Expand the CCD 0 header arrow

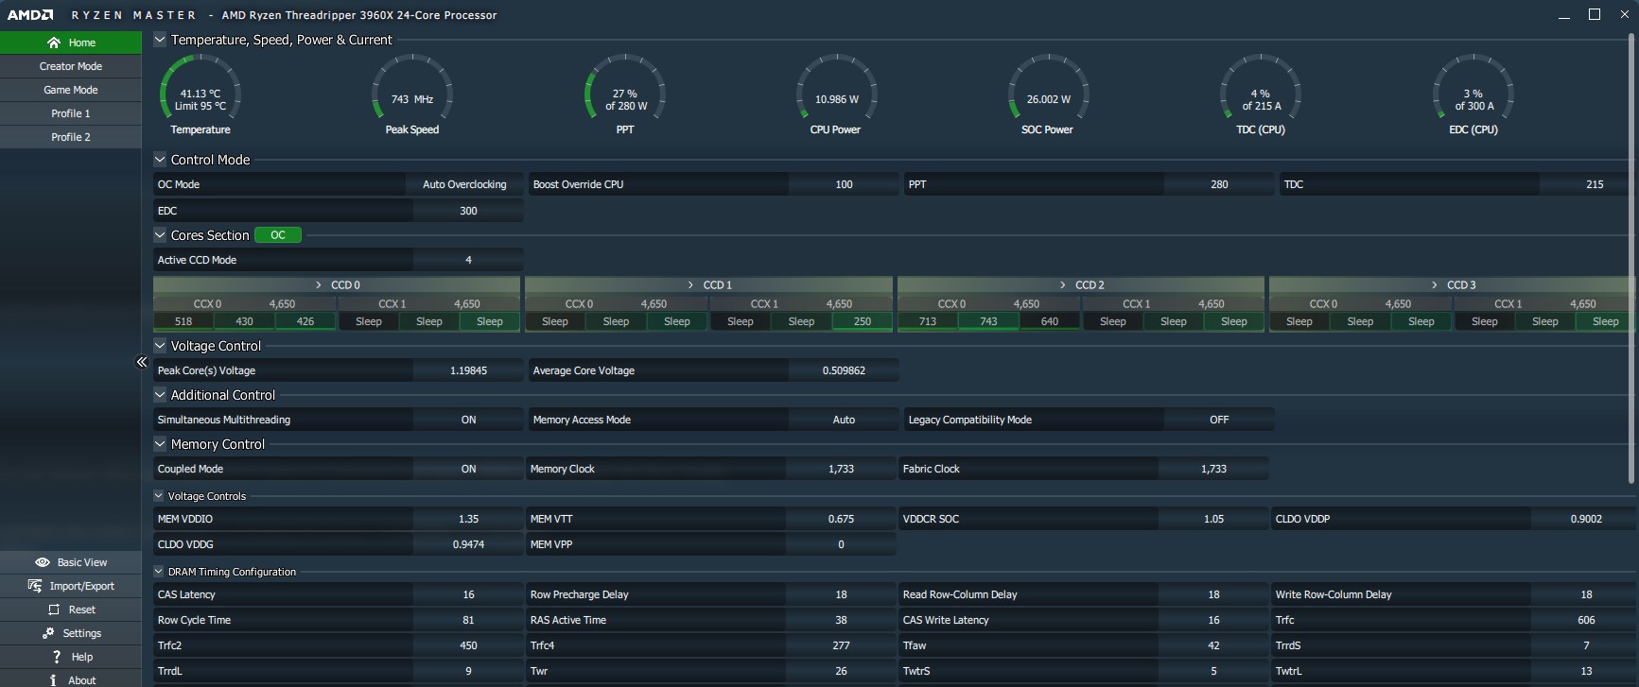tap(319, 284)
